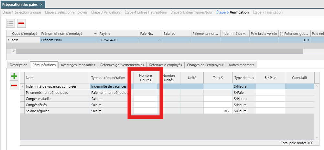Viewport: 324px width, 150px height.
Task: Click the Nombre Heures column header
Action: coord(145,78)
